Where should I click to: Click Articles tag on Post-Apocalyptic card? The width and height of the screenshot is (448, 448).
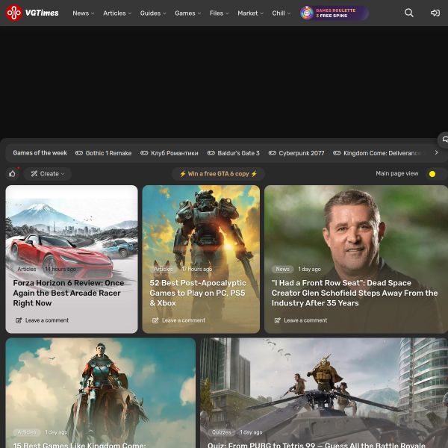163,269
